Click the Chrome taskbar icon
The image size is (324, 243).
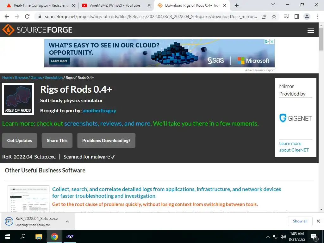(x=54, y=237)
